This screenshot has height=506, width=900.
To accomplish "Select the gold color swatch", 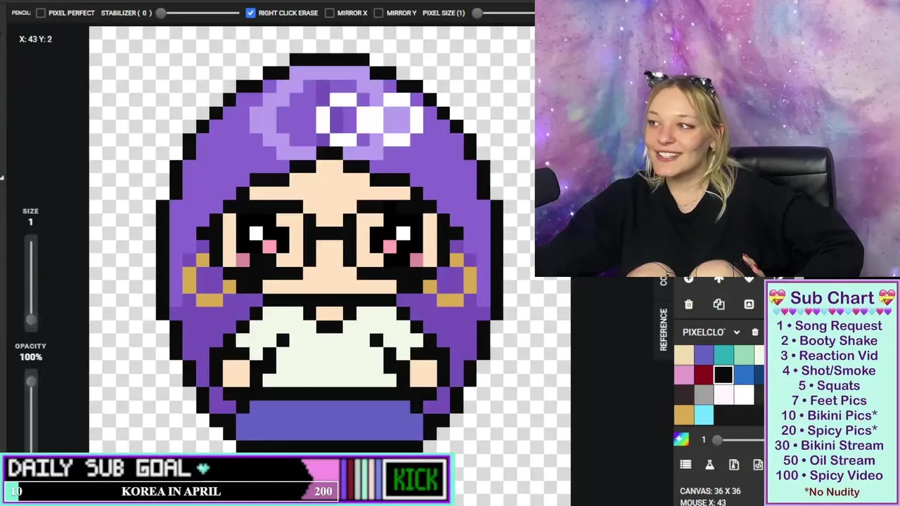I will coord(684,415).
